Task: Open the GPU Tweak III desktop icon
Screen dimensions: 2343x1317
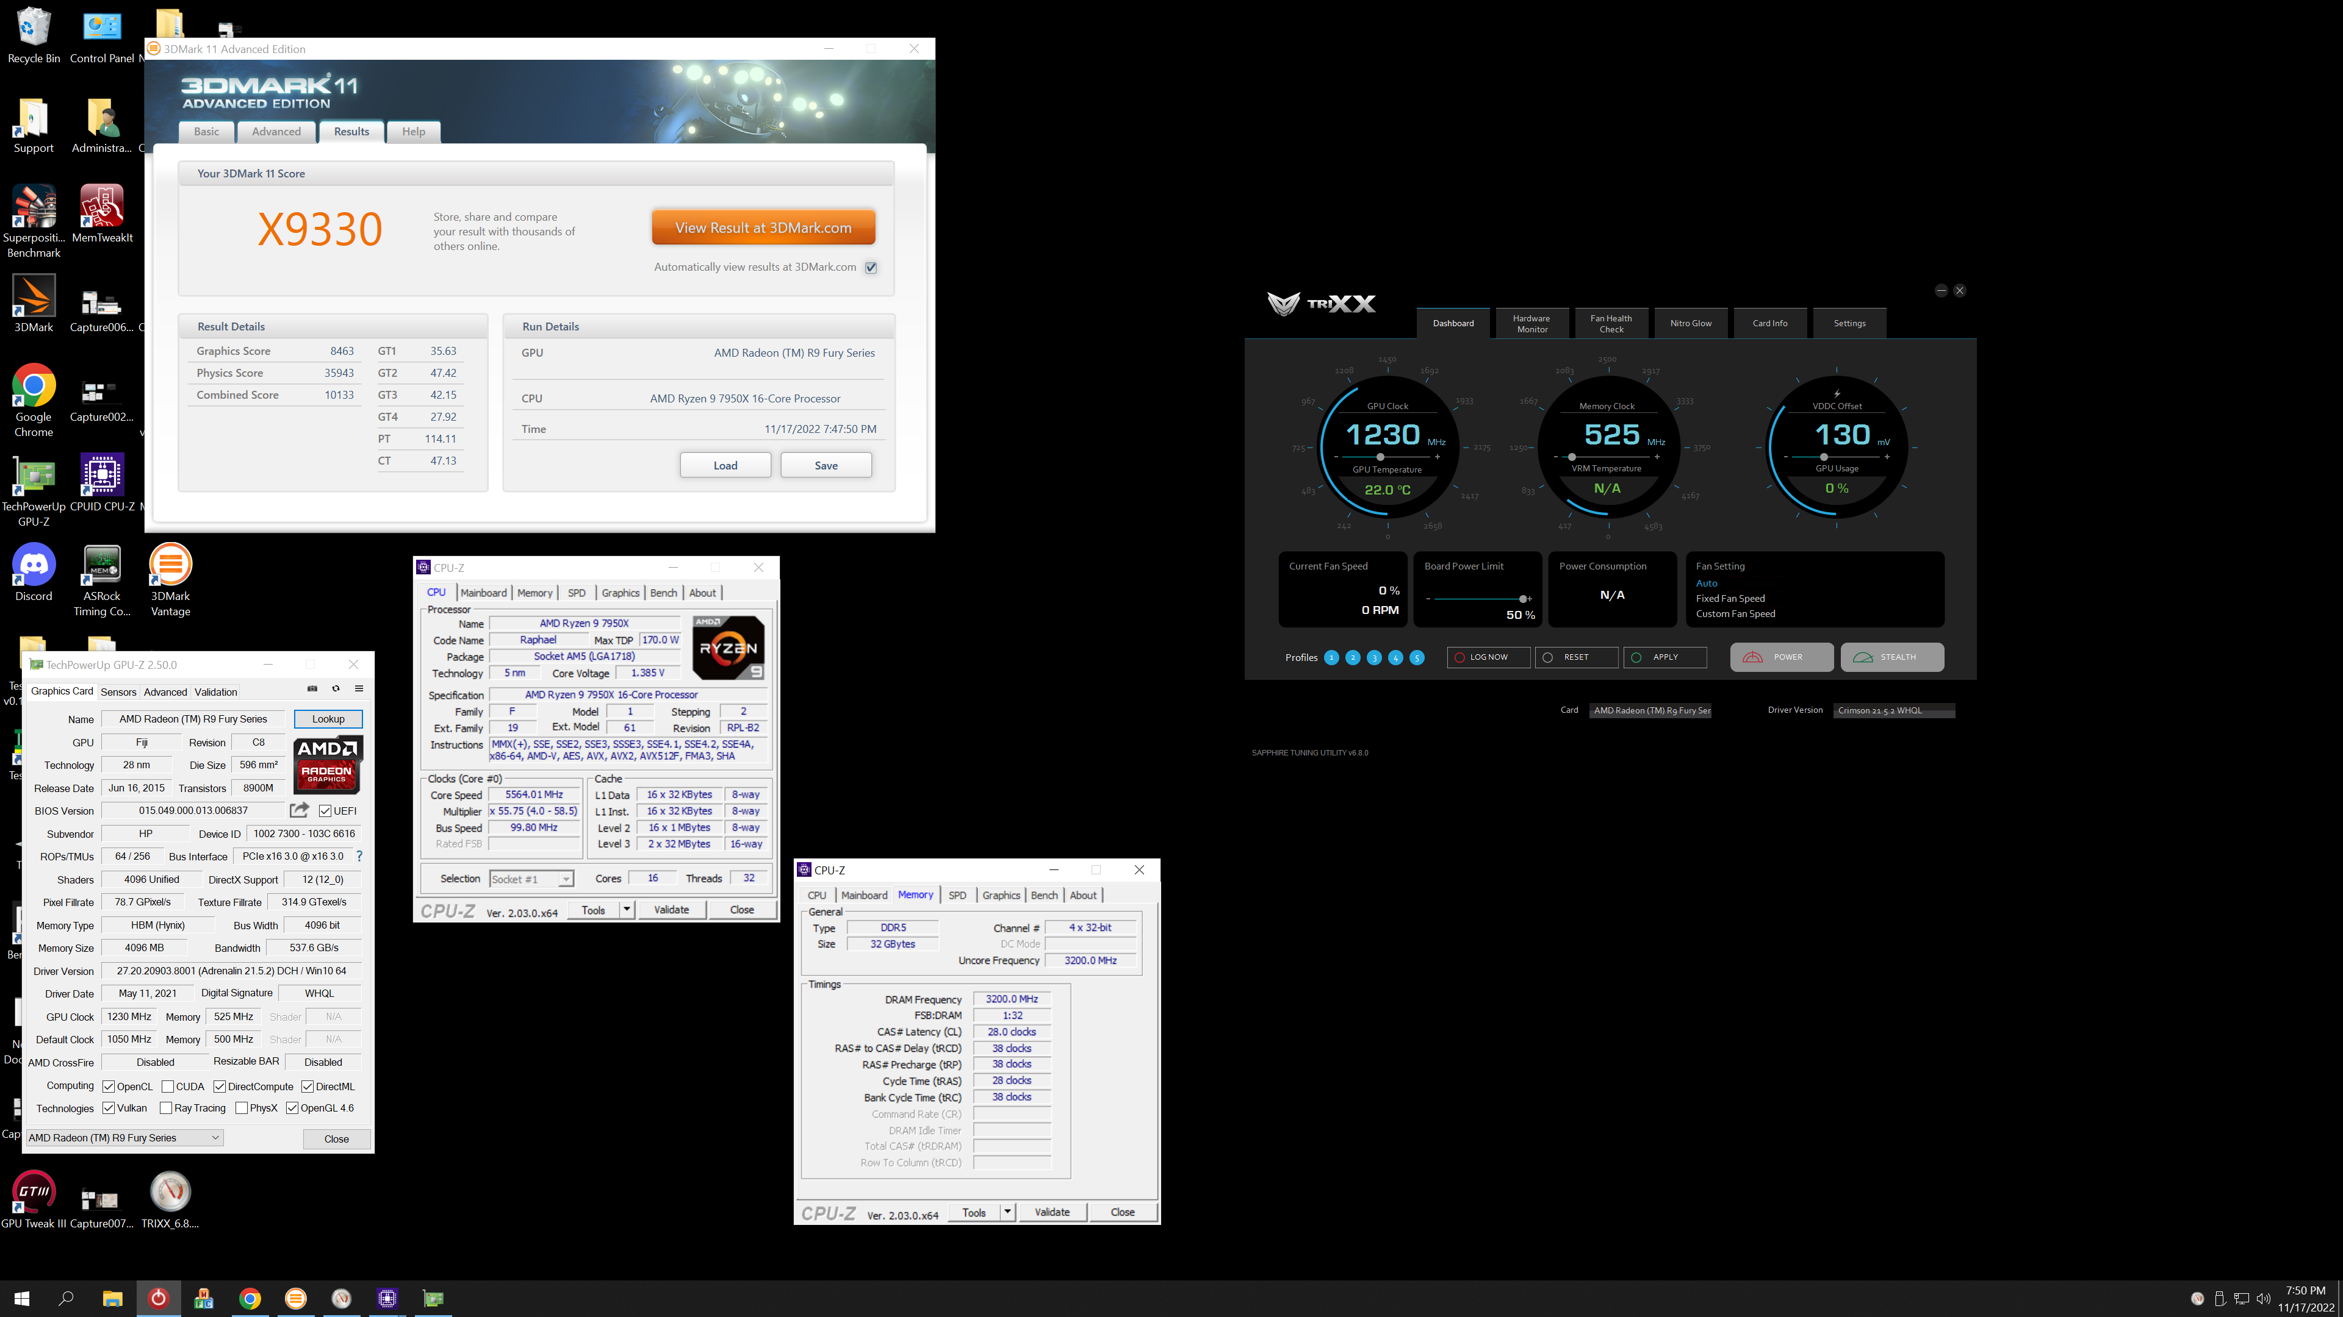Action: tap(34, 1200)
